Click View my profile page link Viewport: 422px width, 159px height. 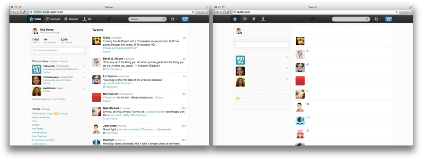50,33
